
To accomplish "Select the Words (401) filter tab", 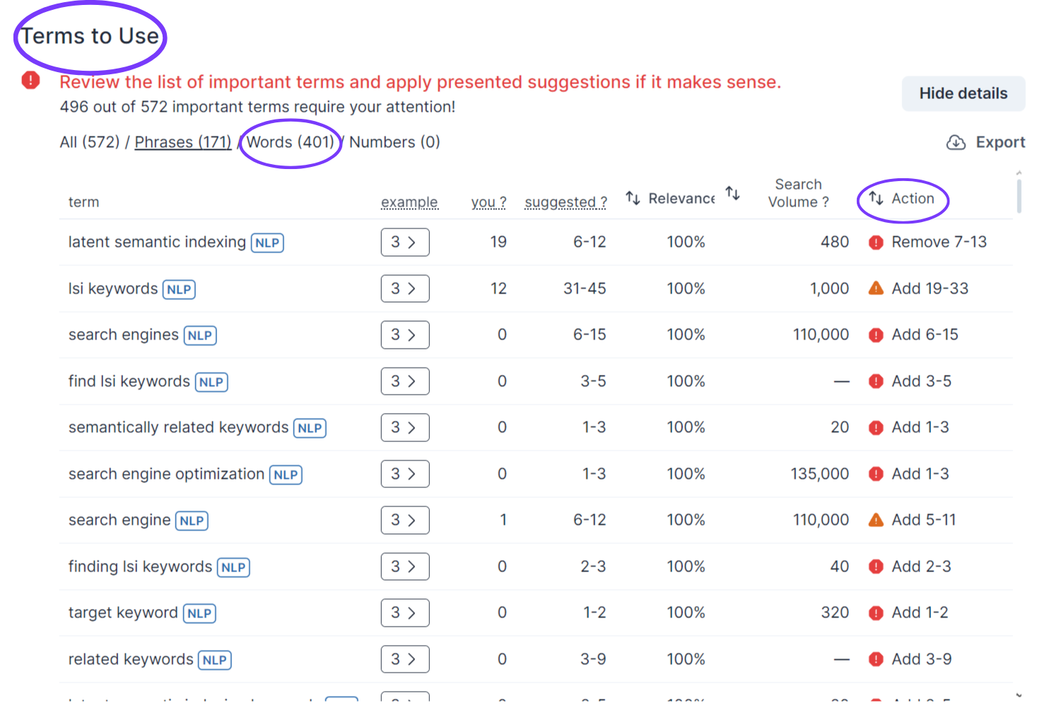I will [290, 142].
